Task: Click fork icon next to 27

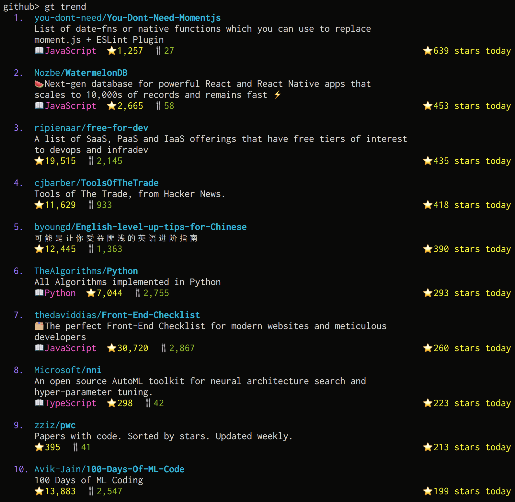Action: pyautogui.click(x=158, y=51)
